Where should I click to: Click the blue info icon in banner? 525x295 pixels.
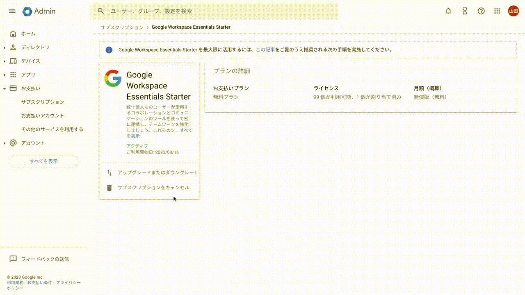point(109,50)
